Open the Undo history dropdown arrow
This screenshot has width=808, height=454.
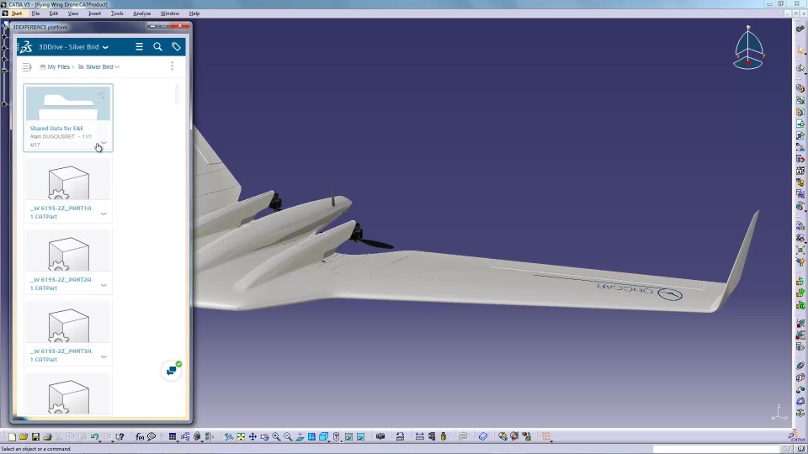tap(99, 441)
